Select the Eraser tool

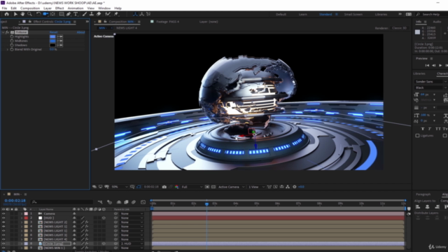[x=99, y=14]
